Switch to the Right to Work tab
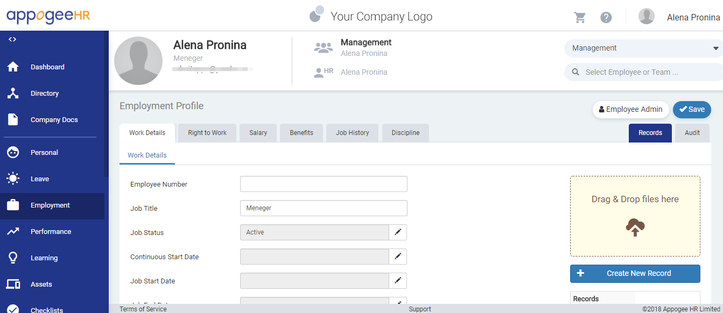The height and width of the screenshot is (313, 723). point(207,133)
